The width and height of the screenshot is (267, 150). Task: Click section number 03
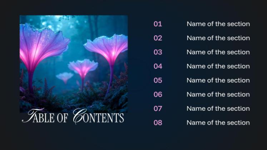pyautogui.click(x=158, y=52)
